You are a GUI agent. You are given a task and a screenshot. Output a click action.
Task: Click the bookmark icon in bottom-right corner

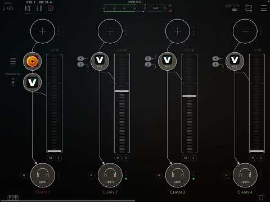(261, 198)
